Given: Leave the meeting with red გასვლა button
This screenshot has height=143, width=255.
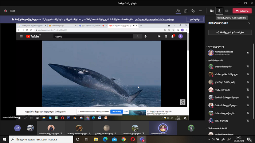Looking at the screenshot, I should (242, 11).
